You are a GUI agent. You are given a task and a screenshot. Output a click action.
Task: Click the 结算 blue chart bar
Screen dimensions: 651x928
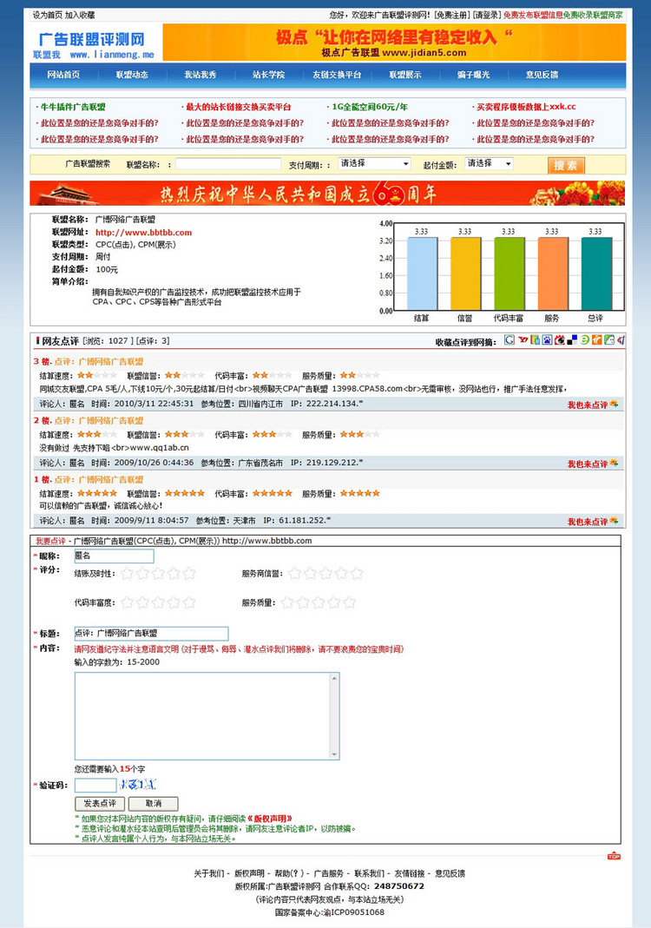(x=422, y=273)
